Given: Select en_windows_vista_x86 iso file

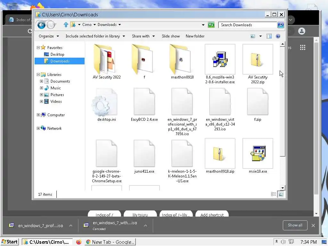Looking at the screenshot, I should coord(220,110).
